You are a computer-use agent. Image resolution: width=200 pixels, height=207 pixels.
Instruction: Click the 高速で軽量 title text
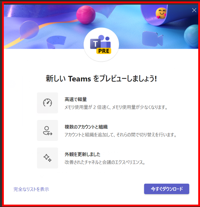76,99
